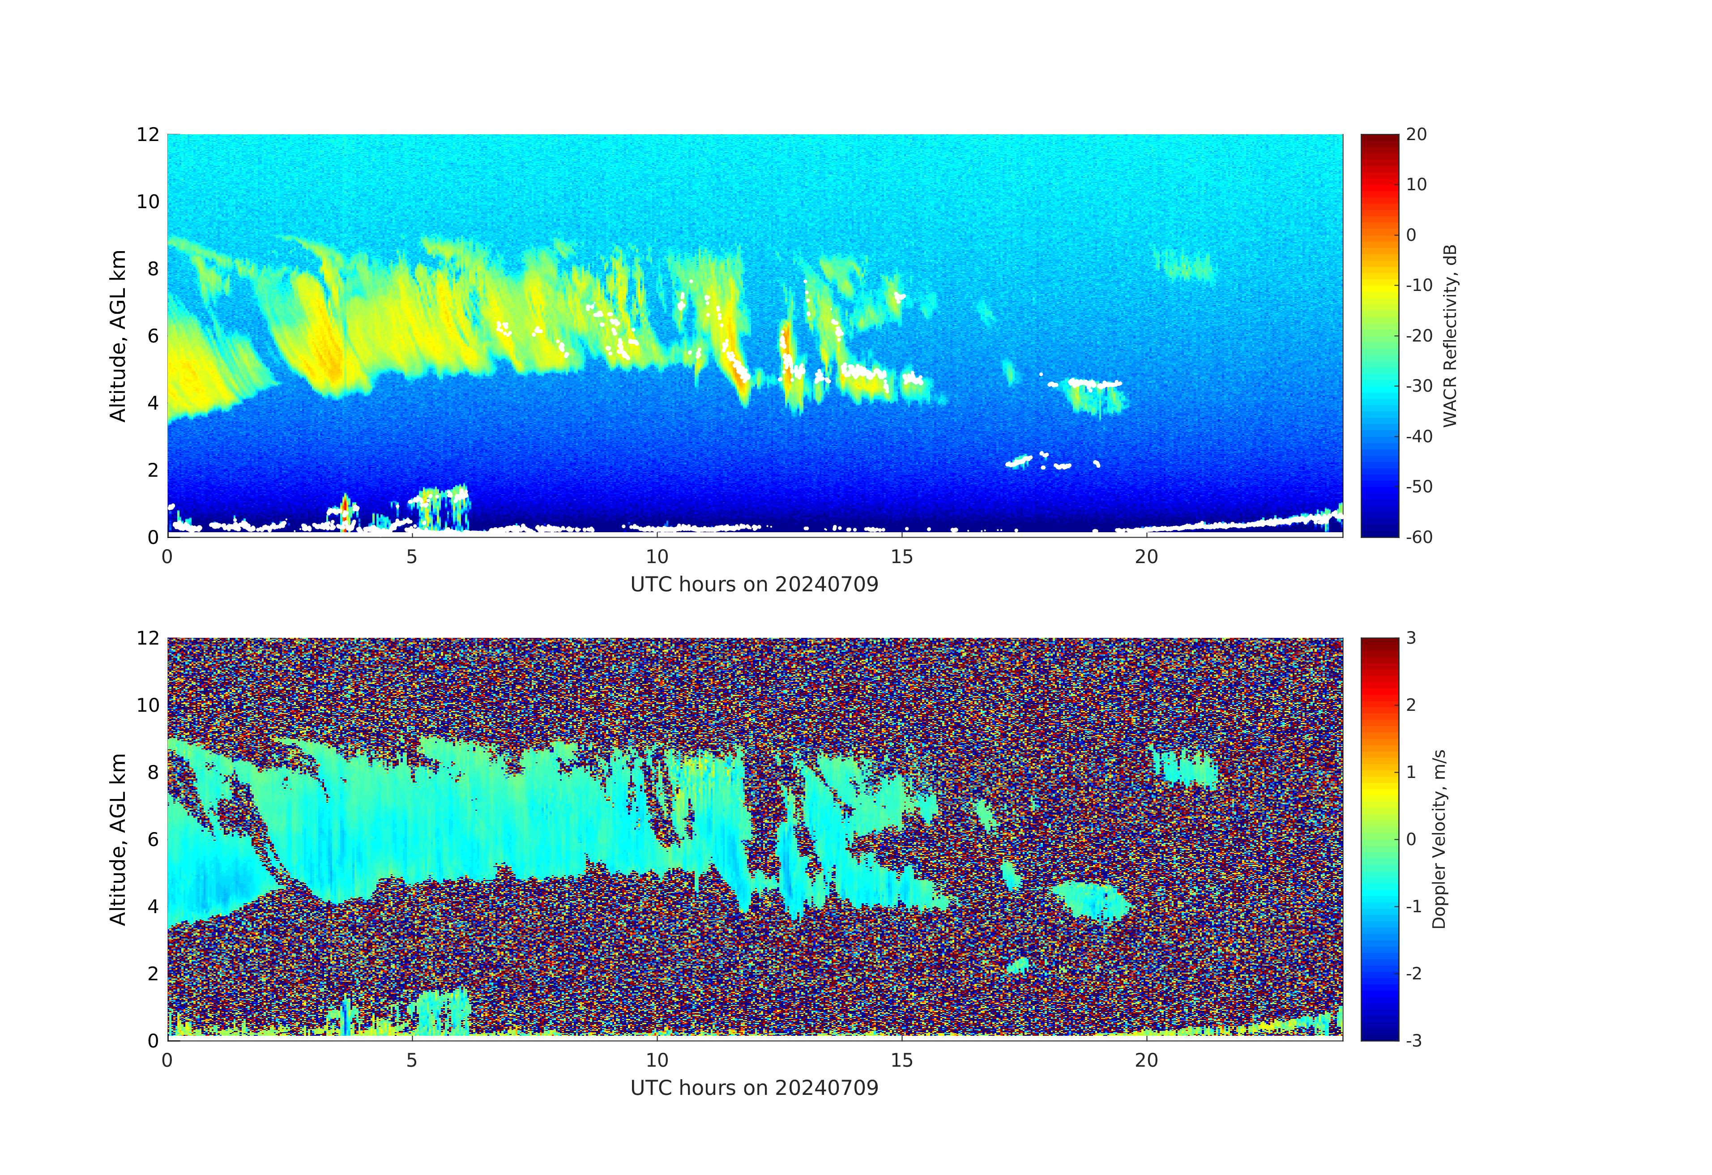The height and width of the screenshot is (1175, 1712).
Task: Click the bottom plot's x-axis date label
Action: coord(754,1088)
